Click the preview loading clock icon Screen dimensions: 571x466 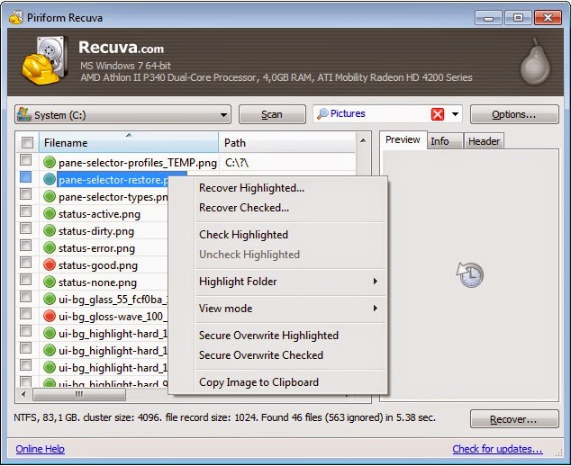click(470, 274)
